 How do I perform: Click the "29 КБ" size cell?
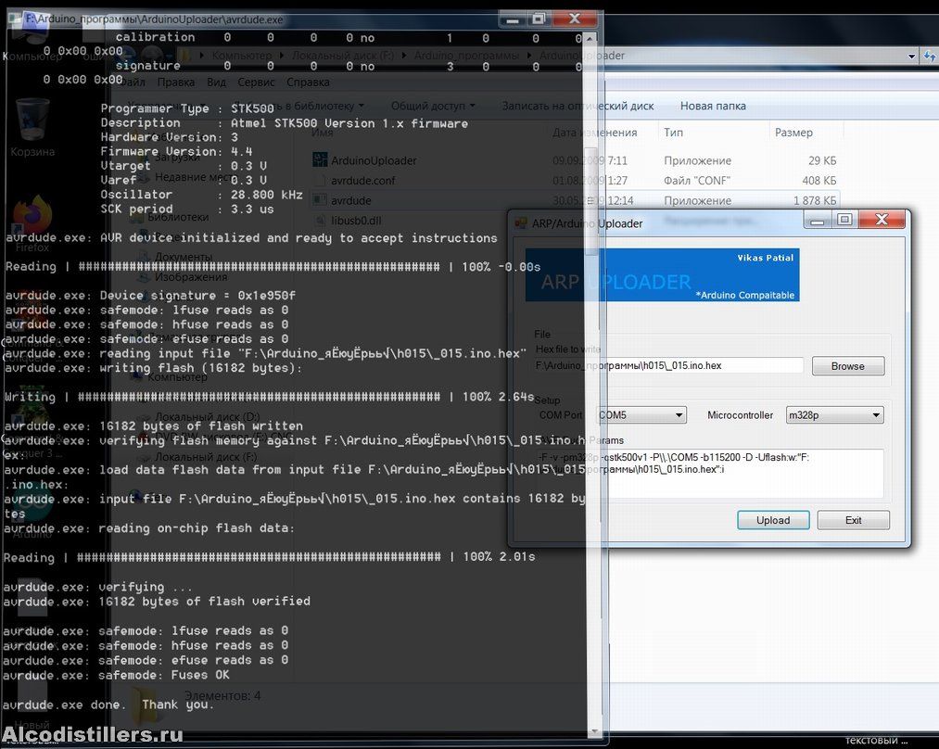tap(821, 160)
